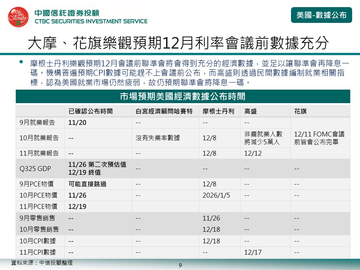
Task: Click the 12/11 FOMC會議前皆會公布完畢 cell
Action: pyautogui.click(x=319, y=138)
